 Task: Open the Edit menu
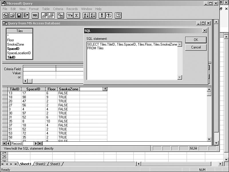pyautogui.click(x=13, y=9)
